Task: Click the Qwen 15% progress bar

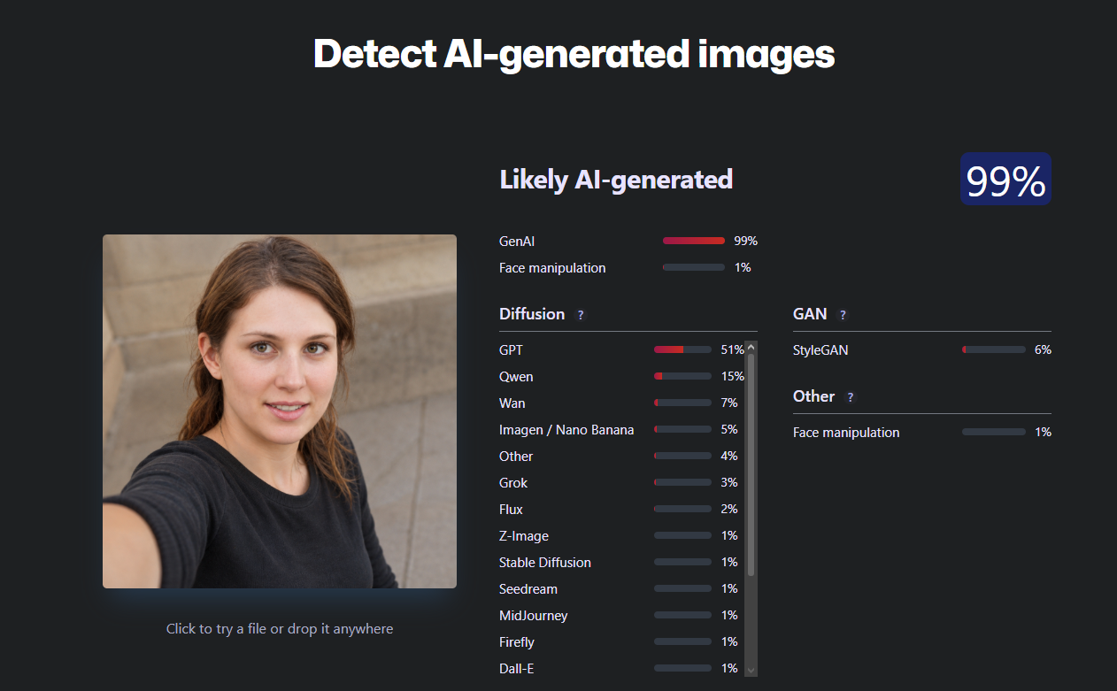Action: coord(682,377)
